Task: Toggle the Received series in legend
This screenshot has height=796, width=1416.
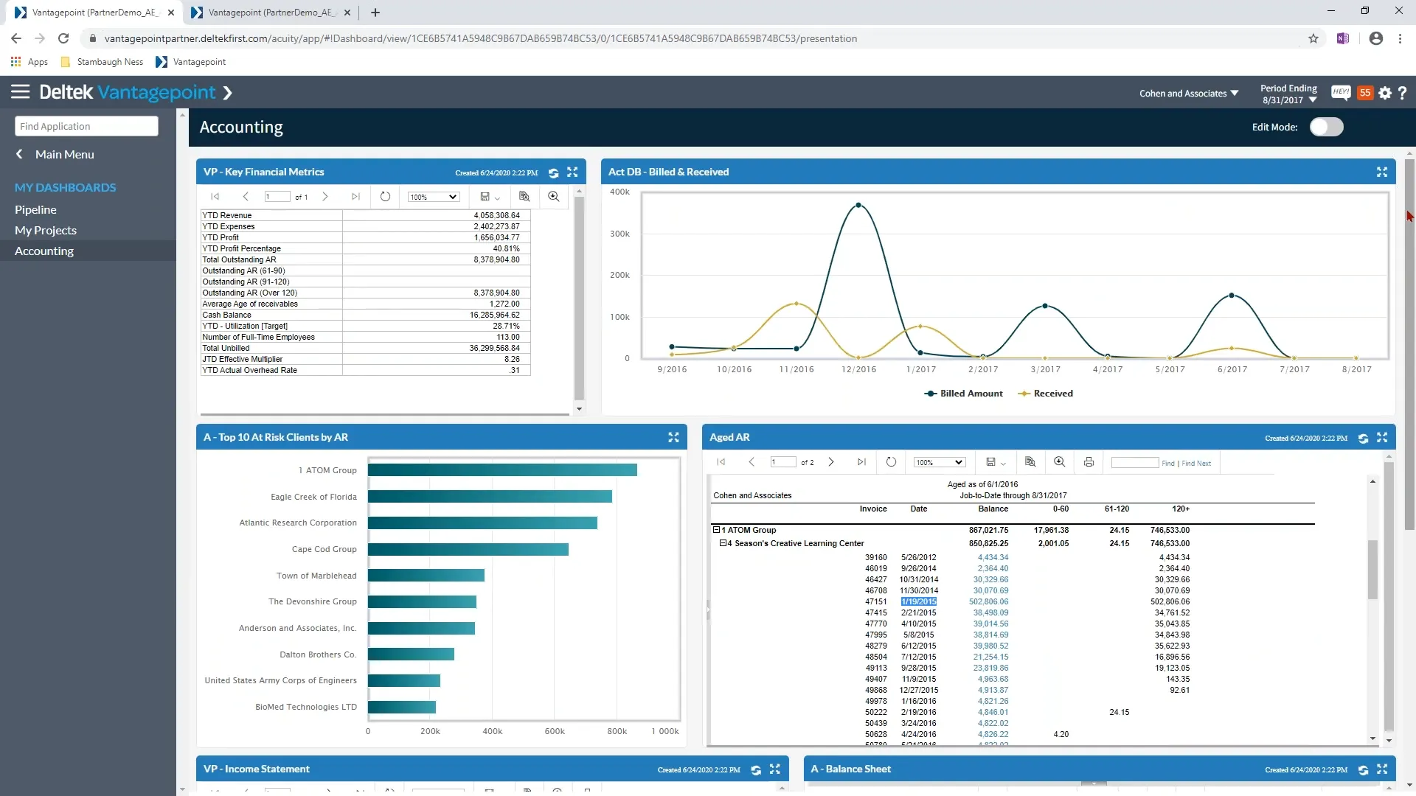Action: [x=1046, y=394]
